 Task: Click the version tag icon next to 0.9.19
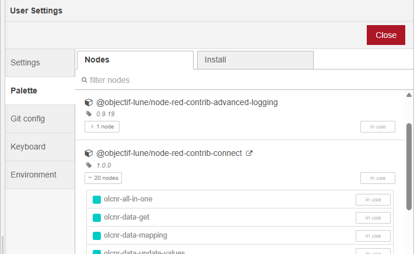pyautogui.click(x=89, y=114)
